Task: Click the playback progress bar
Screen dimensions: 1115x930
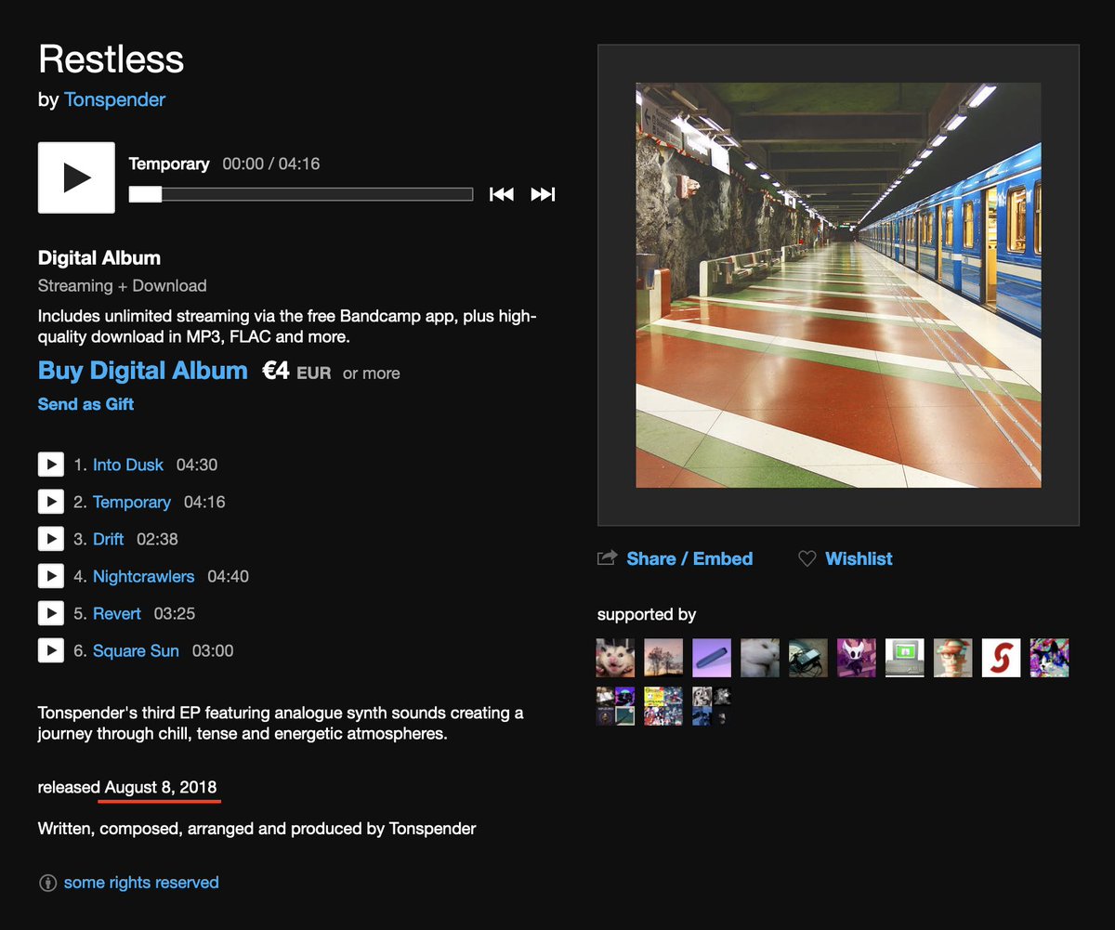Action: (301, 194)
